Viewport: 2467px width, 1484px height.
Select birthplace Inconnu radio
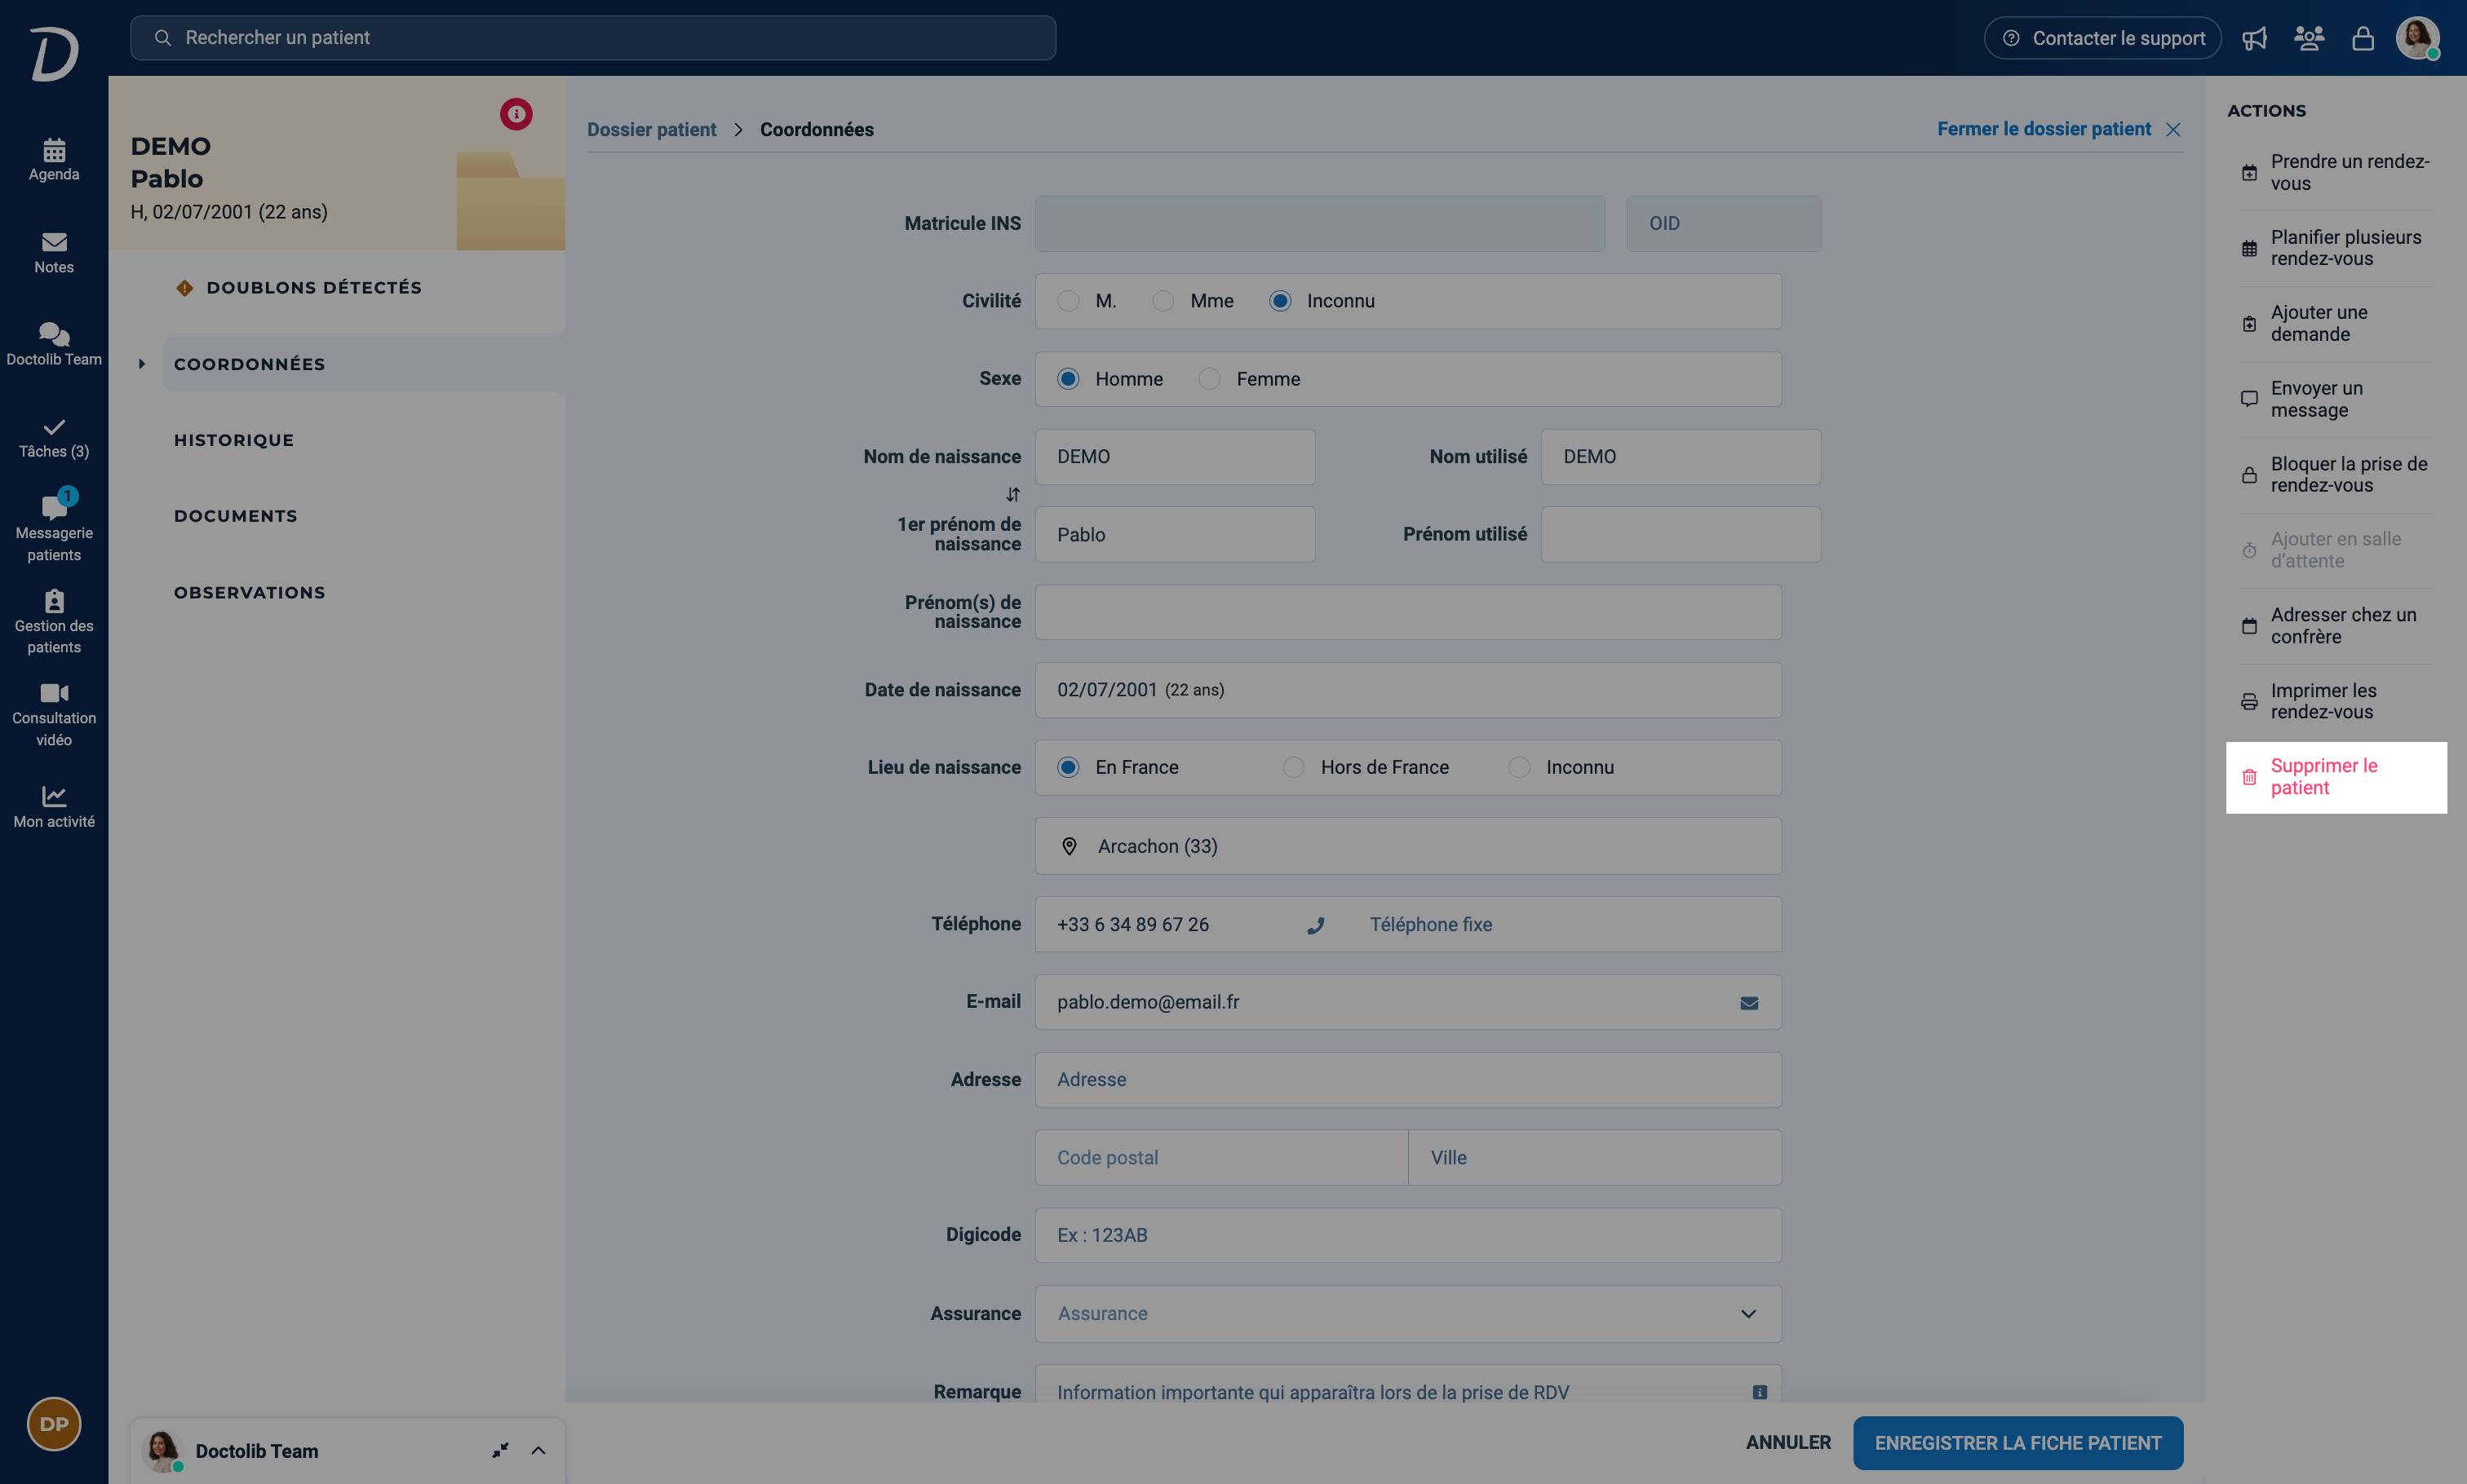[x=1518, y=767]
